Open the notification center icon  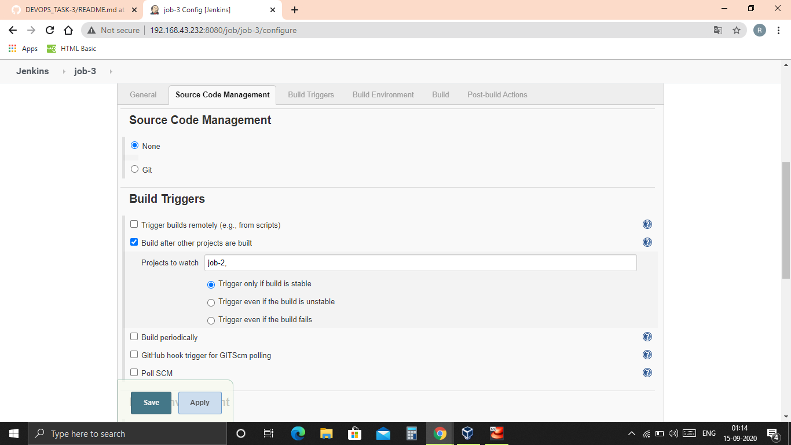pyautogui.click(x=773, y=433)
